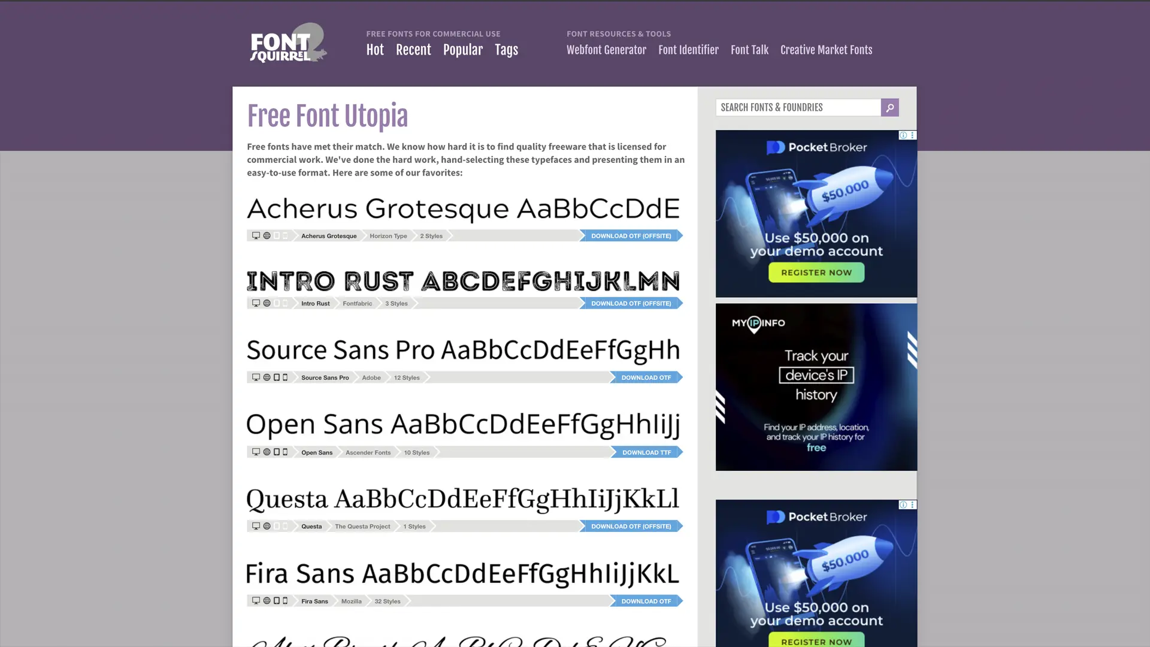
Task: Open the Questa font sample
Action: coord(463,500)
